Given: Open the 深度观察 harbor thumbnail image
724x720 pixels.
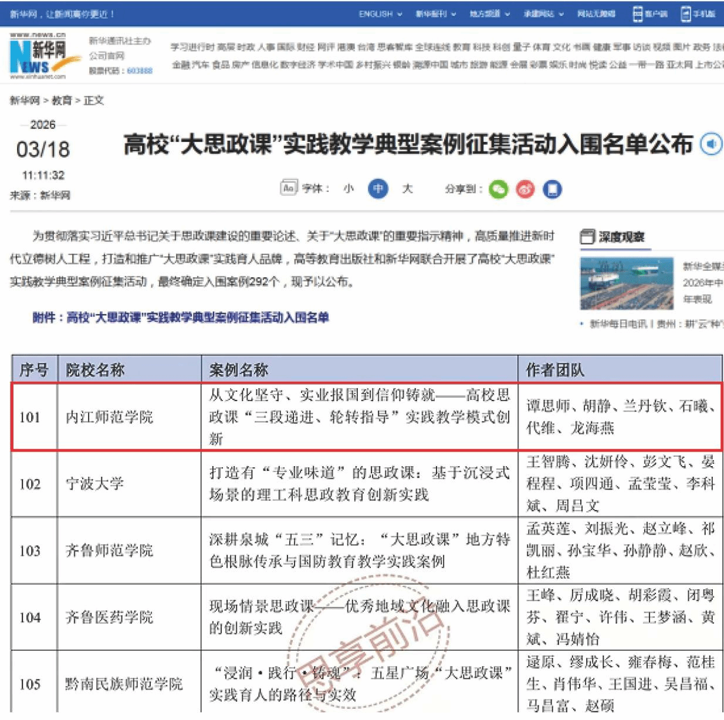Looking at the screenshot, I should click(x=626, y=283).
